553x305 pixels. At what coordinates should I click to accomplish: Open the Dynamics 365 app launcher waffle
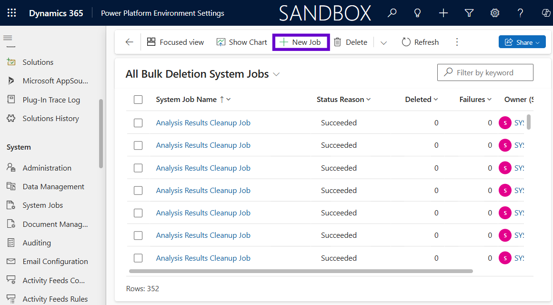[11, 13]
